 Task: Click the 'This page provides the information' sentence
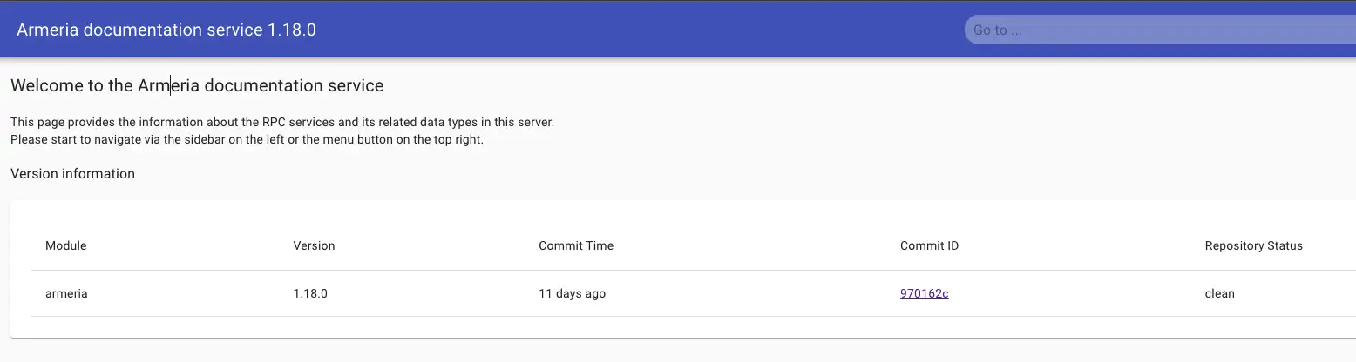[282, 122]
